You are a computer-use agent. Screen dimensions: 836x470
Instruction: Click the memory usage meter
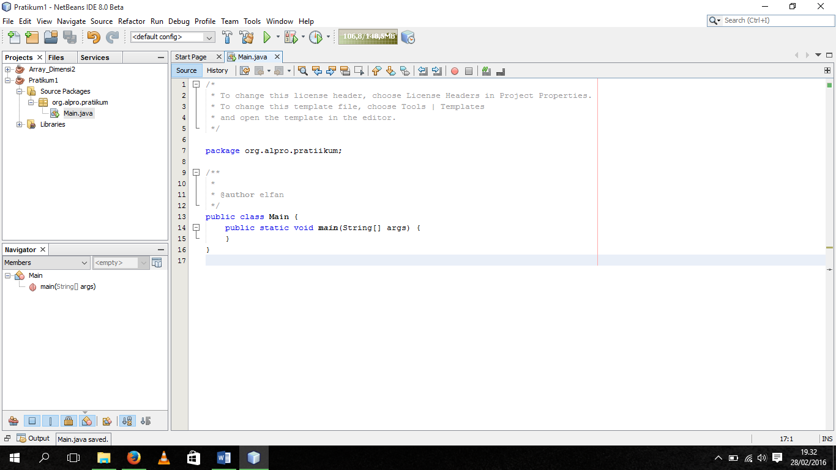point(367,37)
